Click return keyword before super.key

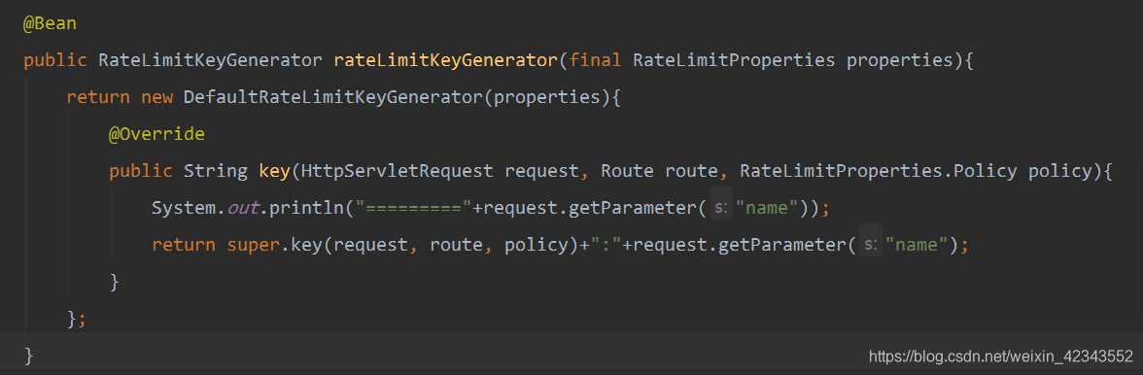pyautogui.click(x=184, y=246)
